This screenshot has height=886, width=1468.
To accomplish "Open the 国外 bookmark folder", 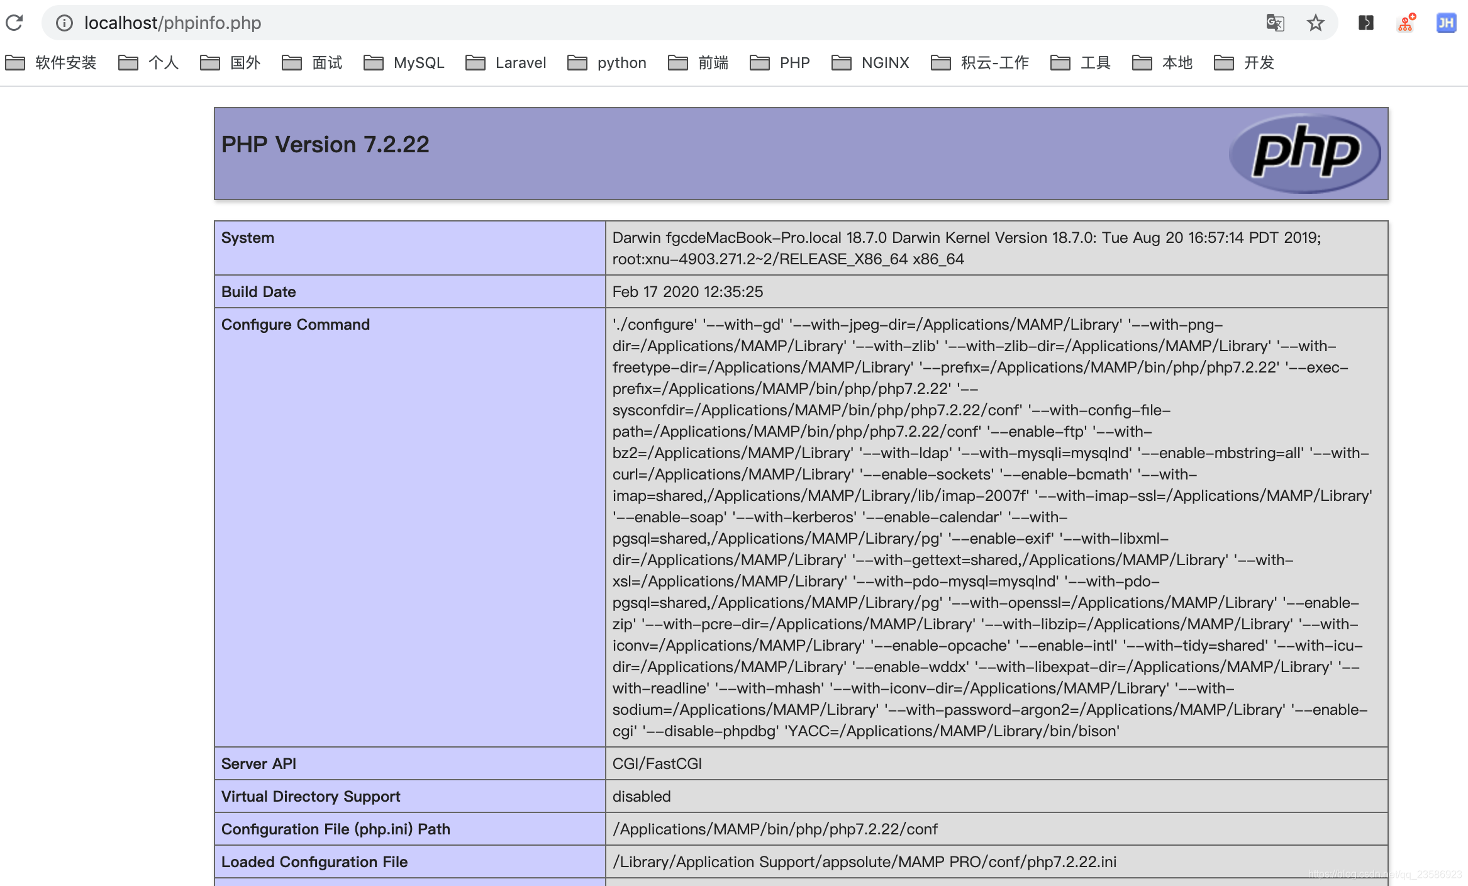I will 230,62.
